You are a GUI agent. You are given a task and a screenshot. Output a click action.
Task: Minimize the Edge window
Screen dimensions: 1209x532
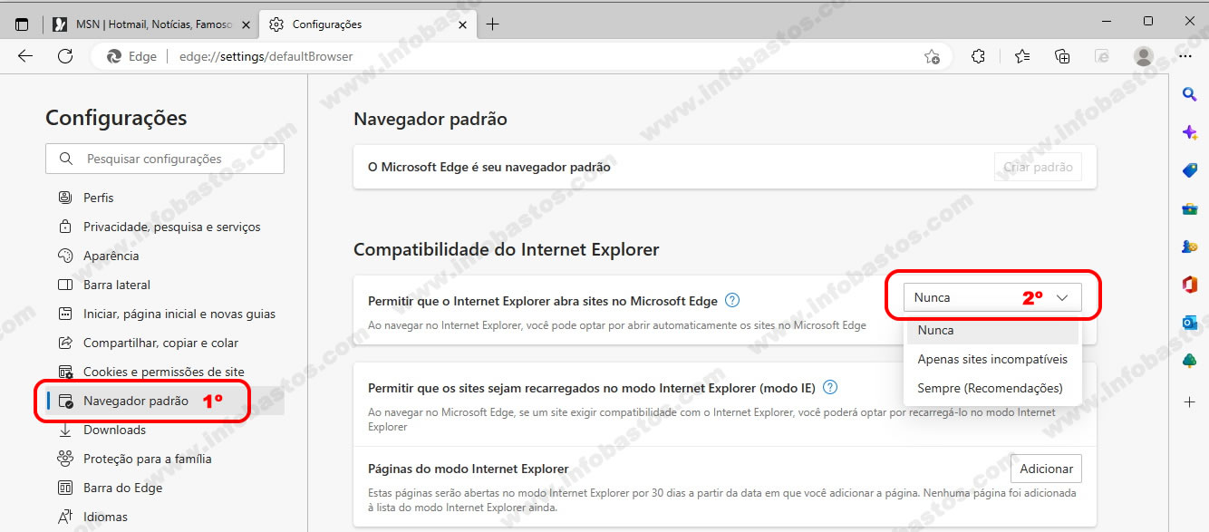point(1106,21)
